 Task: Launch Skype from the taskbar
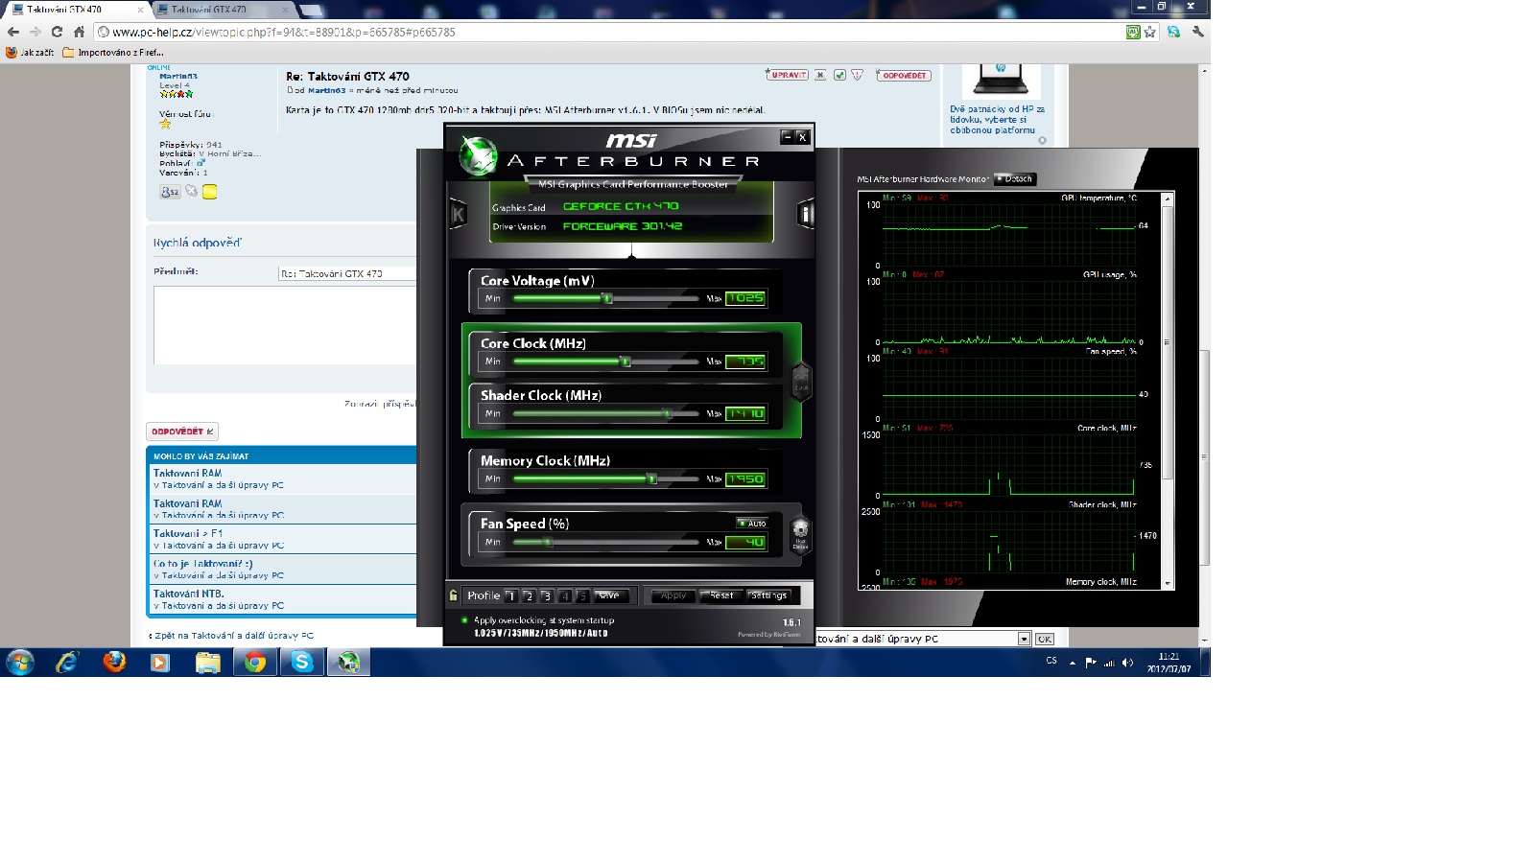[x=301, y=662]
